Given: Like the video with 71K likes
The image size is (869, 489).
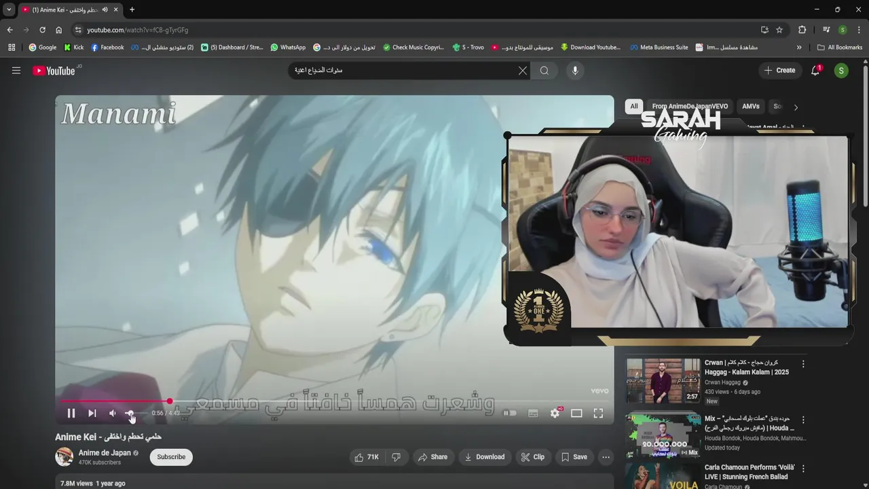Looking at the screenshot, I should point(367,457).
